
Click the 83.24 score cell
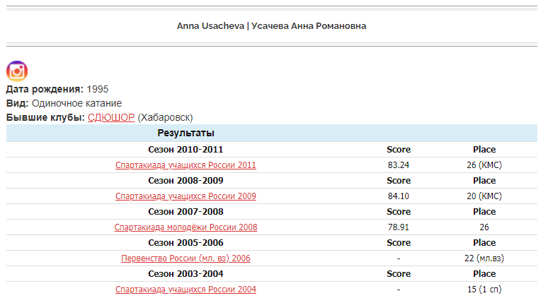[x=399, y=165]
